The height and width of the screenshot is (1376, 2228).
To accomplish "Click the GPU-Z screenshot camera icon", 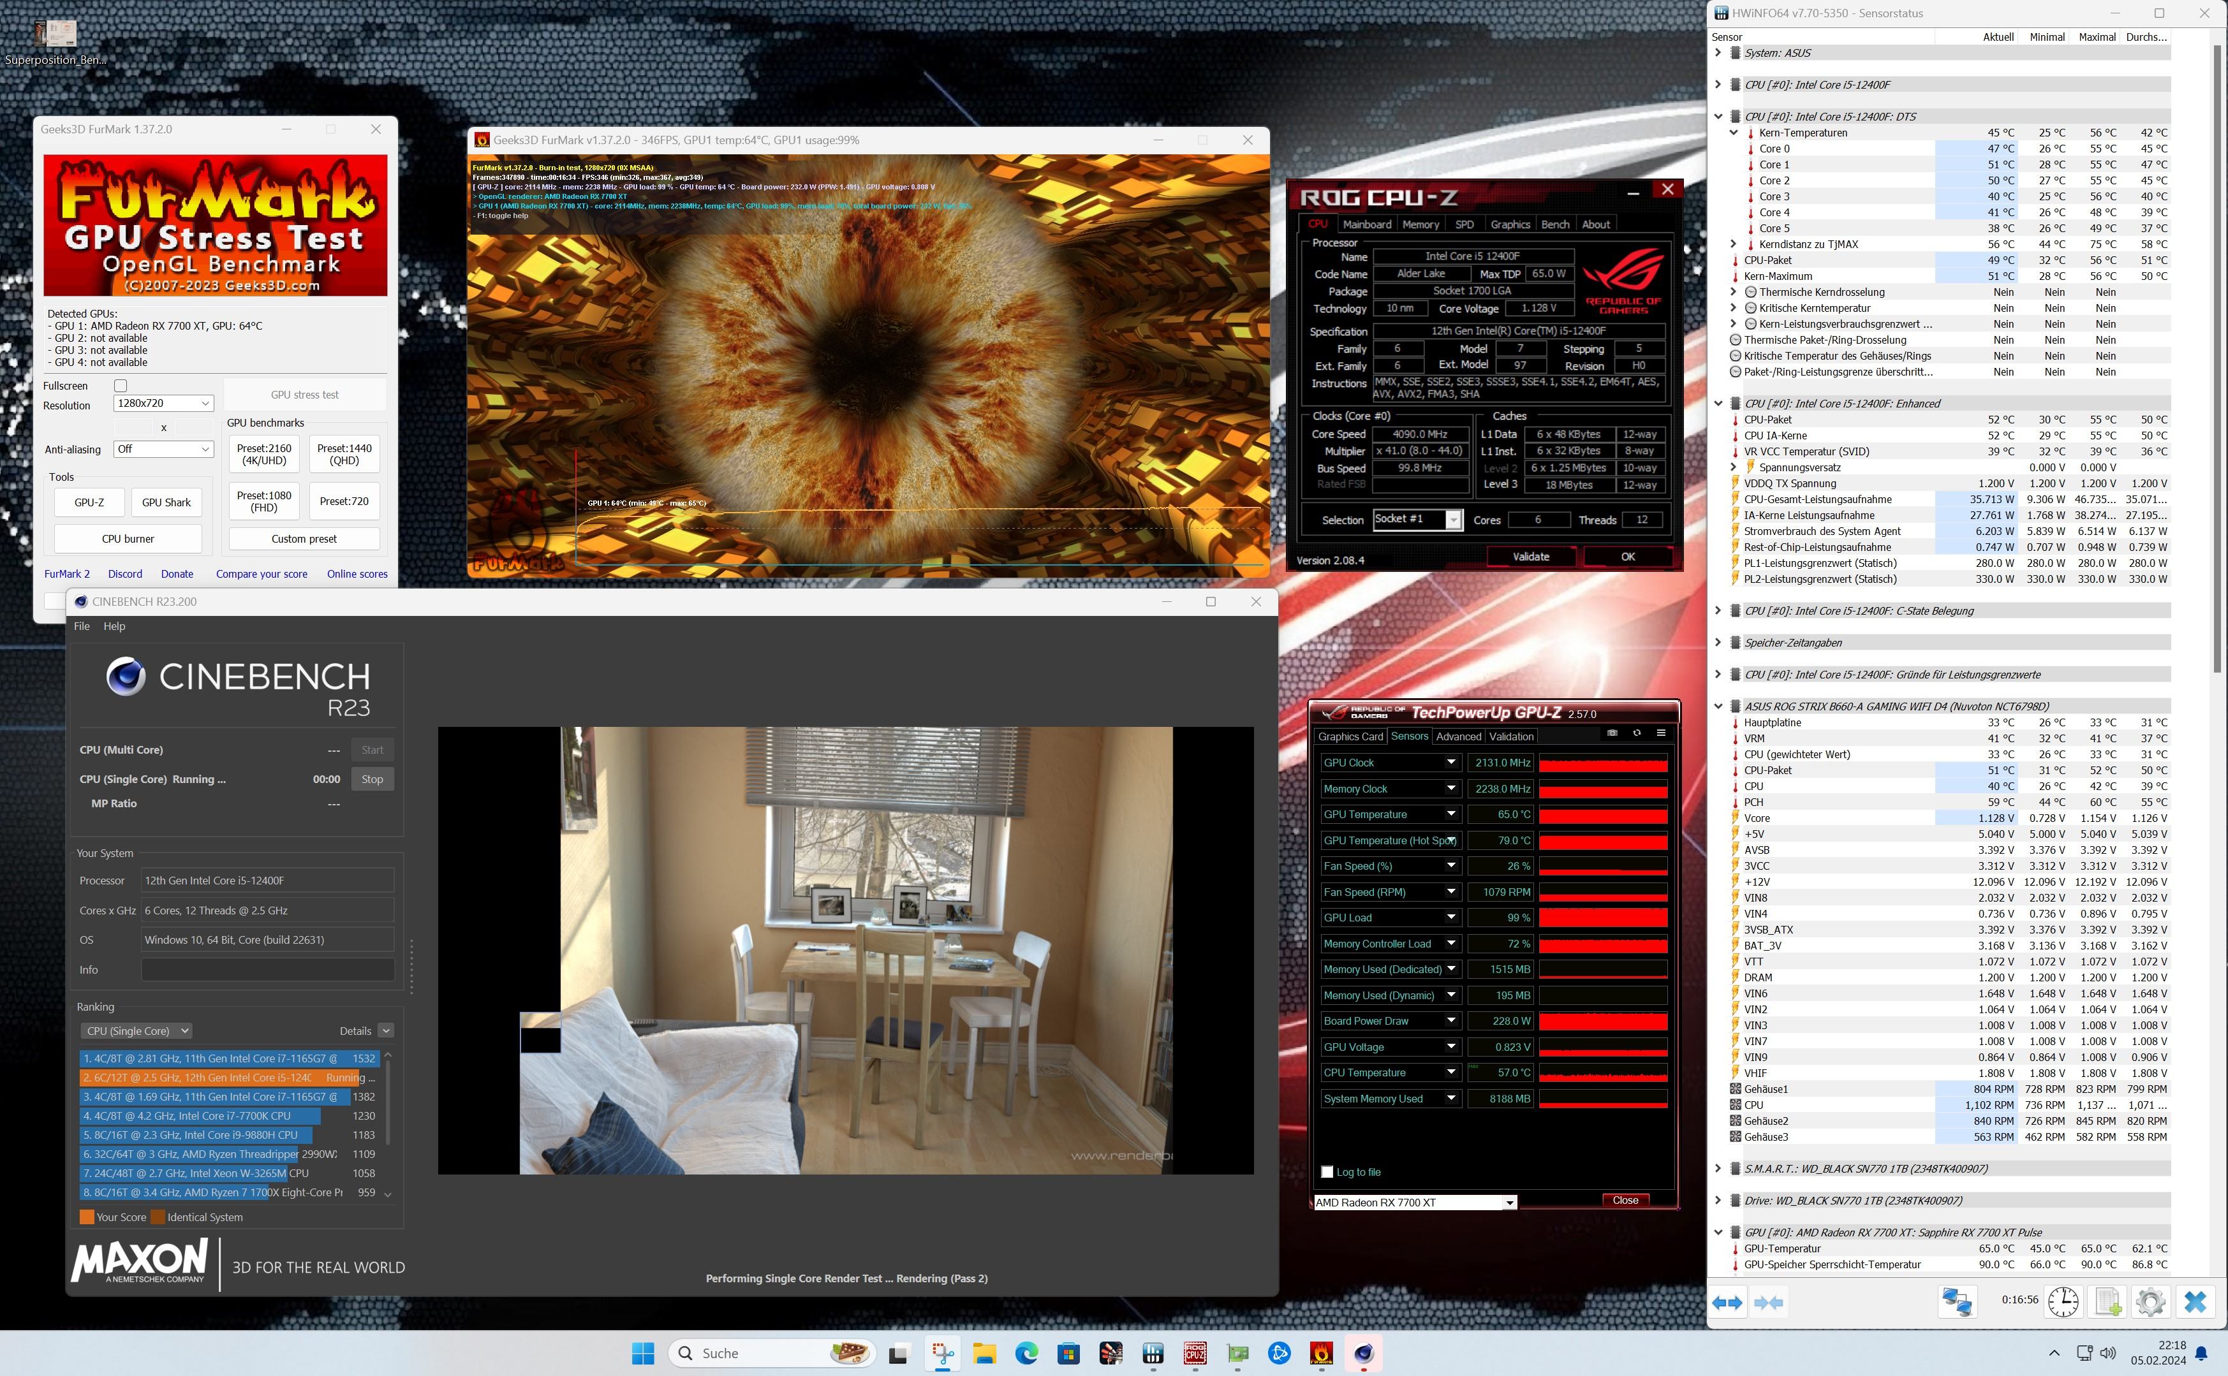I will pos(1612,733).
